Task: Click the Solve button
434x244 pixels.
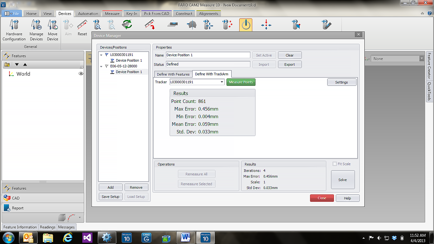Action: [342, 180]
